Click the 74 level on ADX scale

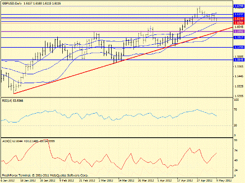236,151
